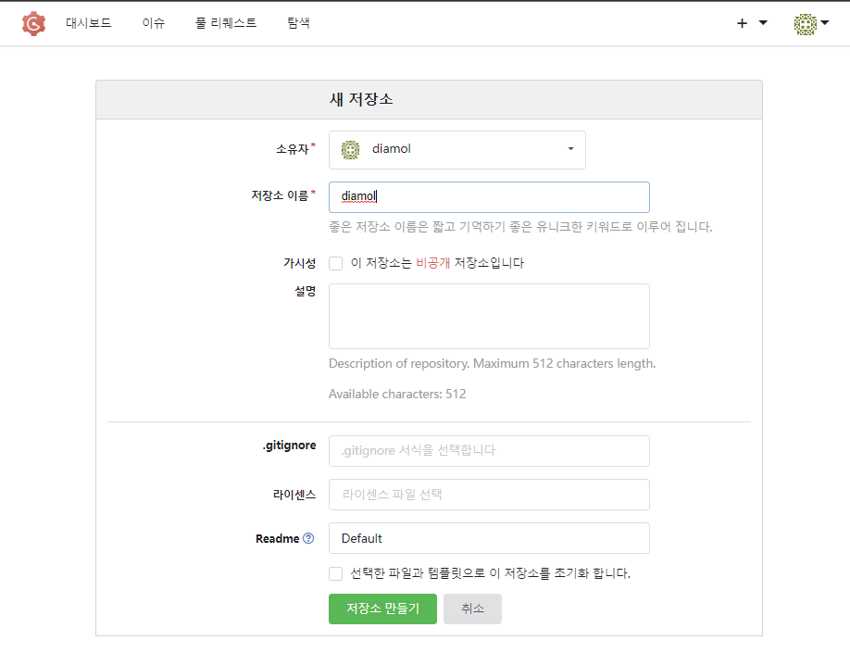Click the 'Available characters: 512' text
The width and height of the screenshot is (850, 653).
click(x=397, y=394)
